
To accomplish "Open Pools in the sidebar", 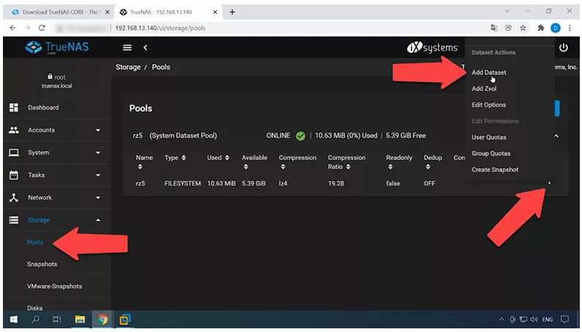I will pyautogui.click(x=35, y=242).
